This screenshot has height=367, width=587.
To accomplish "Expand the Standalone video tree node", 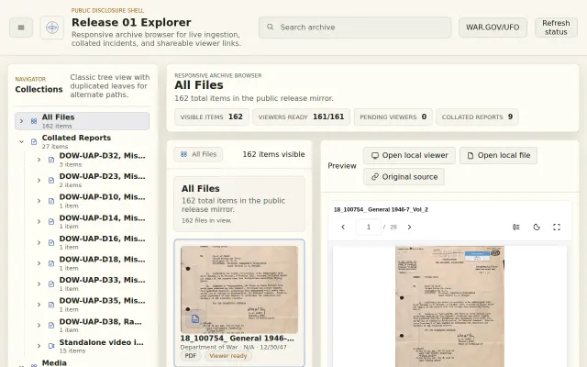I will [39, 346].
